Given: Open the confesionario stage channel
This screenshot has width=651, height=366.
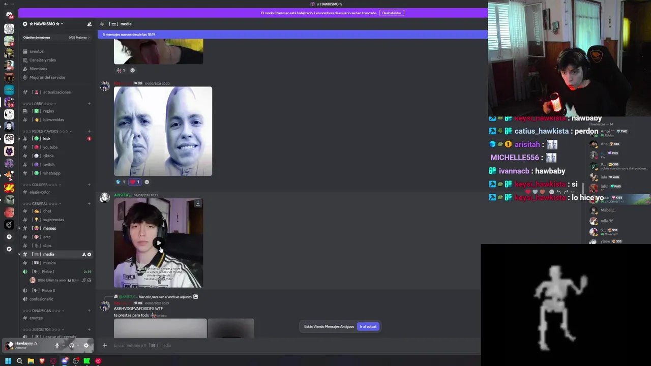Looking at the screenshot, I should 41,299.
